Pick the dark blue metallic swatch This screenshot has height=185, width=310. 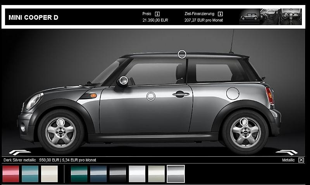coord(98,174)
